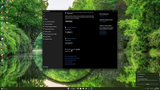Click the Recycle Bin desktop icon

2,2
